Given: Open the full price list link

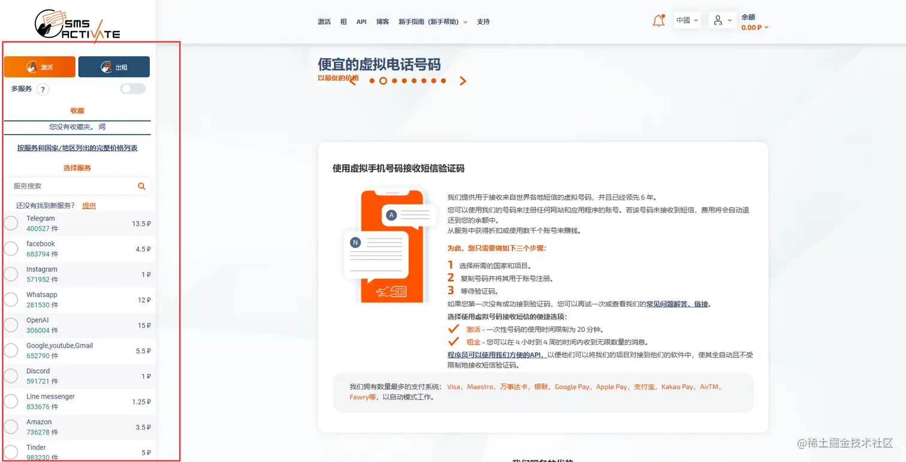Looking at the screenshot, I should (77, 148).
